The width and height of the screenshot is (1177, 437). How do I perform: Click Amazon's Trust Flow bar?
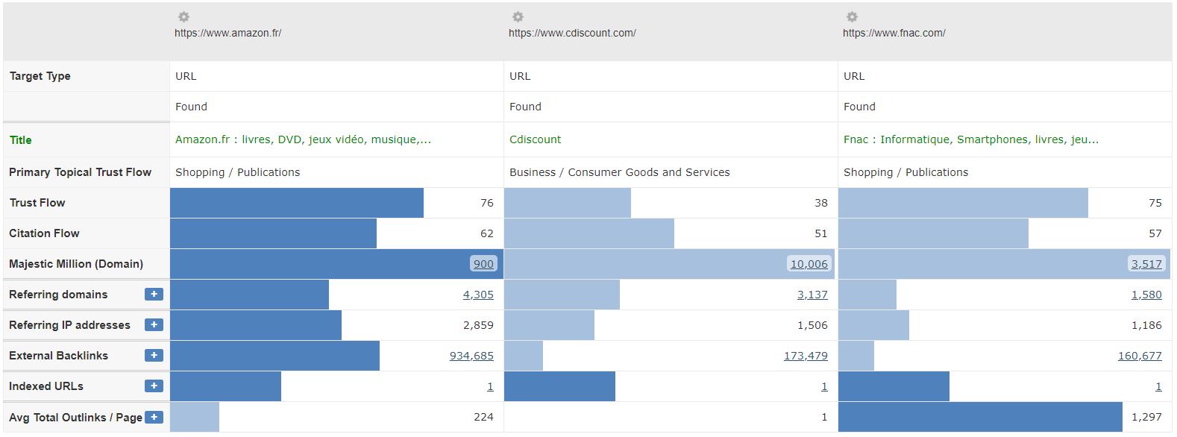pos(297,203)
